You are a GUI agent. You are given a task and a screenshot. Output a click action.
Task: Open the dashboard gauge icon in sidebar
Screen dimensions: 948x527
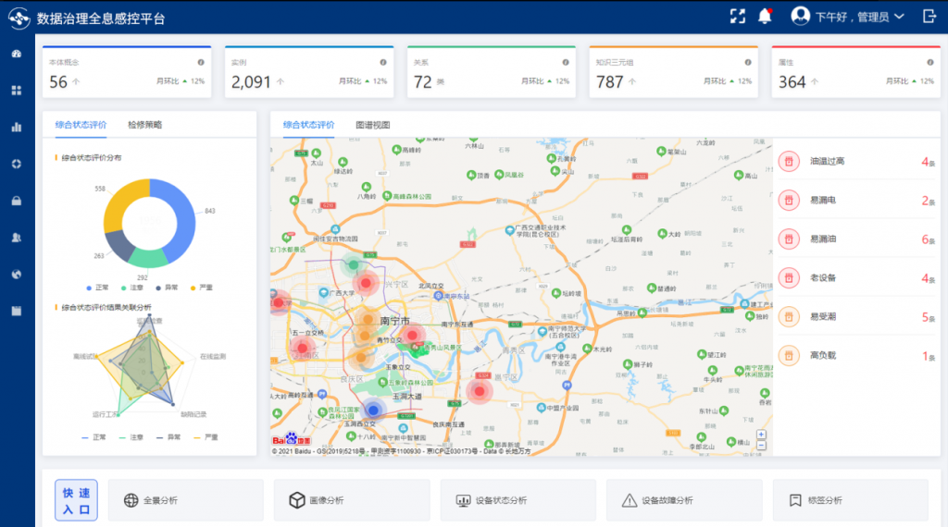click(x=16, y=54)
